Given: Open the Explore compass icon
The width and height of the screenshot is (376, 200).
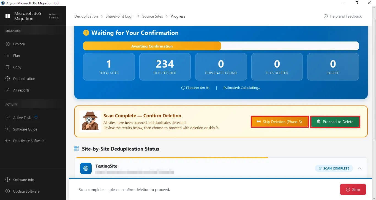Looking at the screenshot, I should (8, 44).
